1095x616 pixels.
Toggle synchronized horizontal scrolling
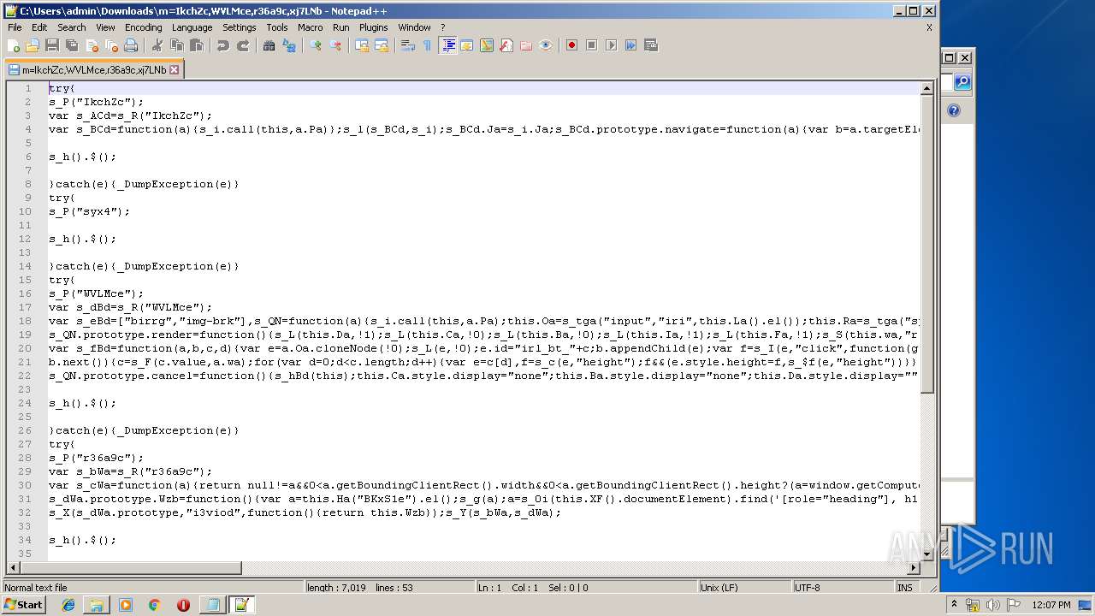coord(382,45)
